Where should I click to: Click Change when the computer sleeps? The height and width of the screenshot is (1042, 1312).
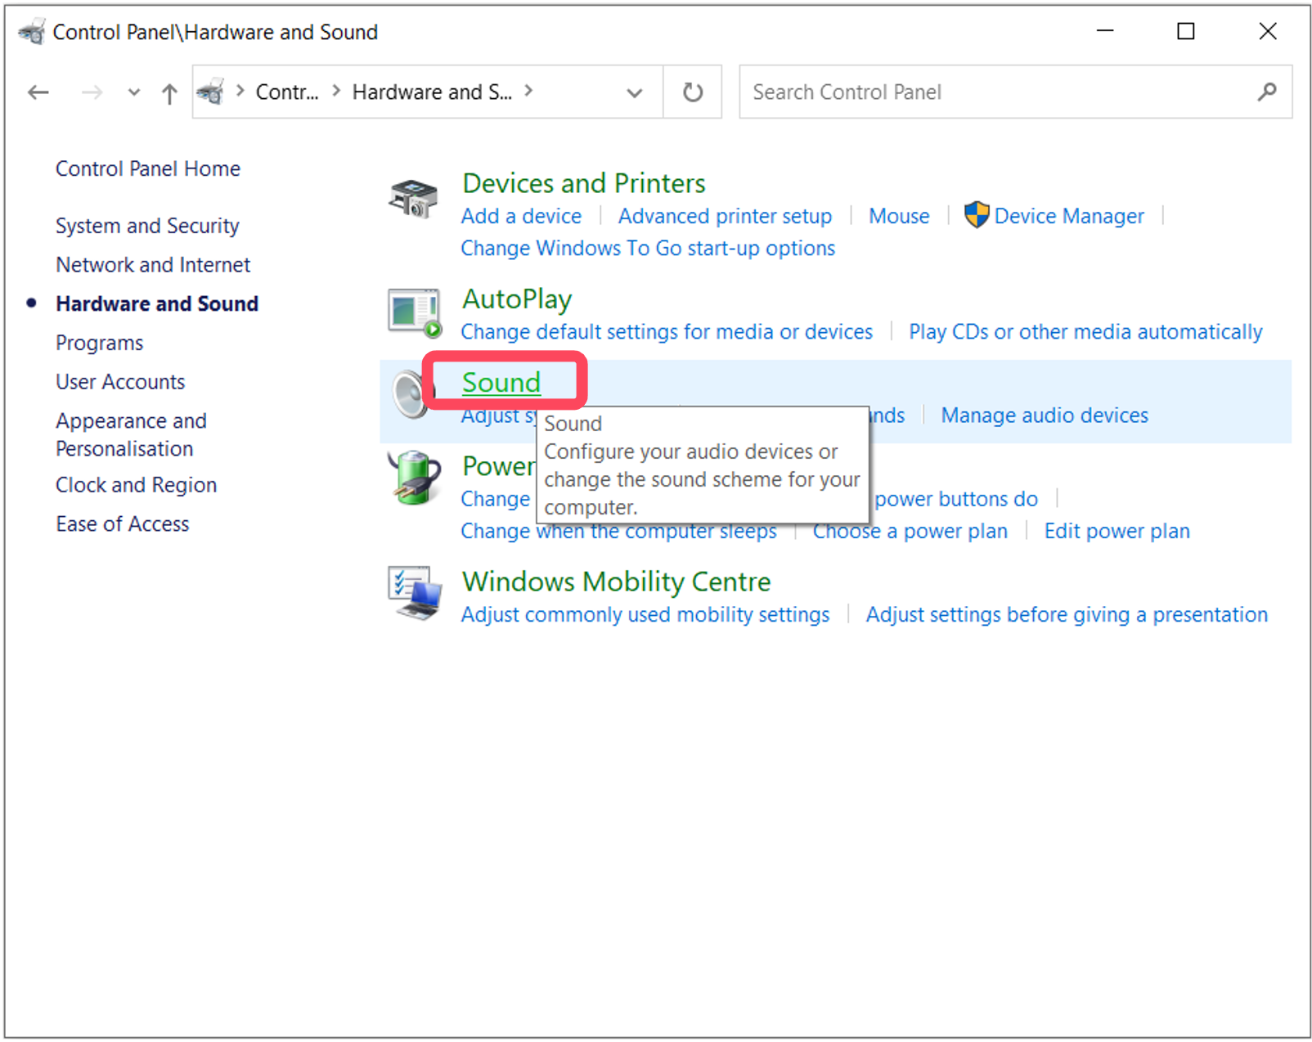[x=618, y=532]
